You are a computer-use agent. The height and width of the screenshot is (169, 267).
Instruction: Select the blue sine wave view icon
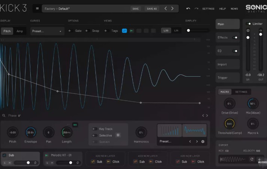tap(124, 31)
